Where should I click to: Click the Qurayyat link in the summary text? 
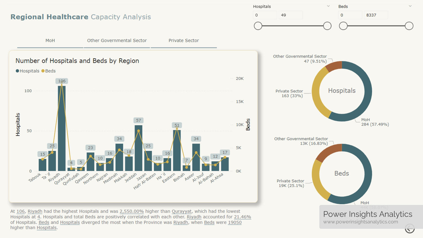tap(182, 211)
